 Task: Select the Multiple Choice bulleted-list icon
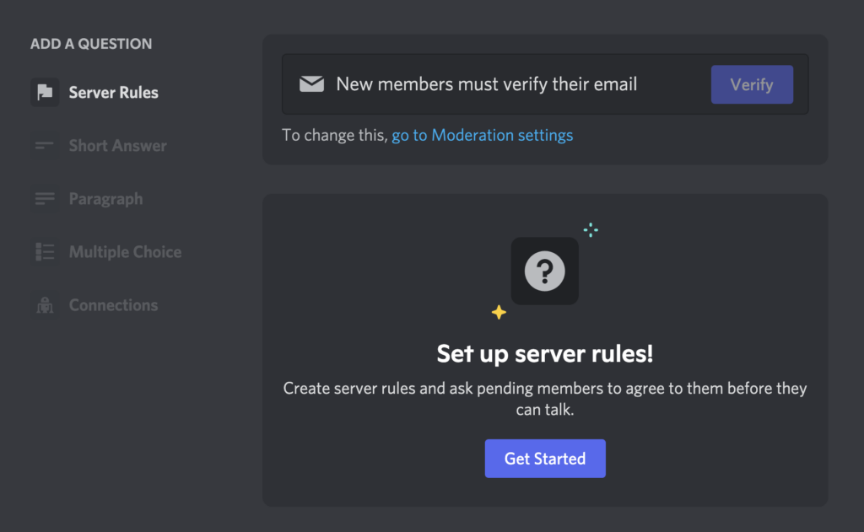click(45, 251)
